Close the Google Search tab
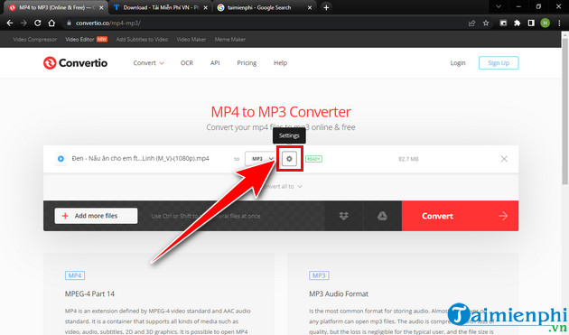The height and width of the screenshot is (335, 569). pyautogui.click(x=310, y=7)
